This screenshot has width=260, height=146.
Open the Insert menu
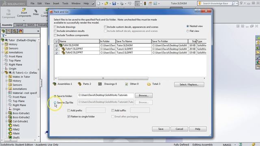click(x=56, y=3)
